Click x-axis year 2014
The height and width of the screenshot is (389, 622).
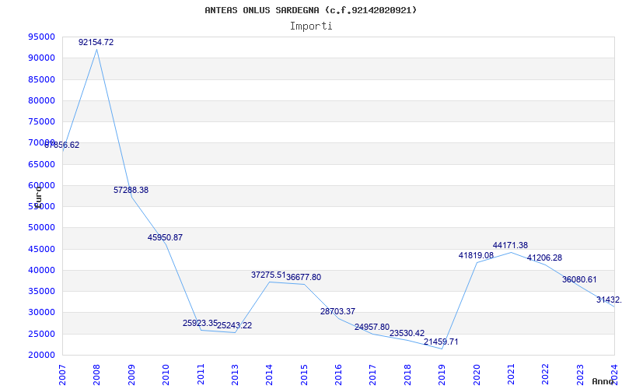pos(269,375)
